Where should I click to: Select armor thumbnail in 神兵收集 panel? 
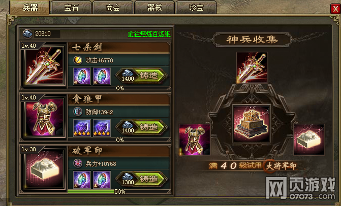coord(195,140)
